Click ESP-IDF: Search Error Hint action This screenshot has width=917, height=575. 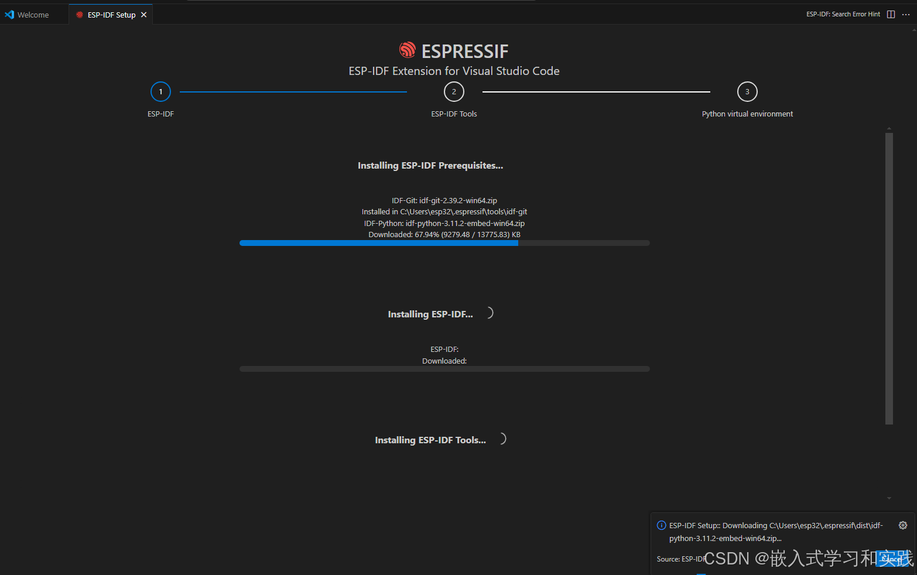(843, 14)
